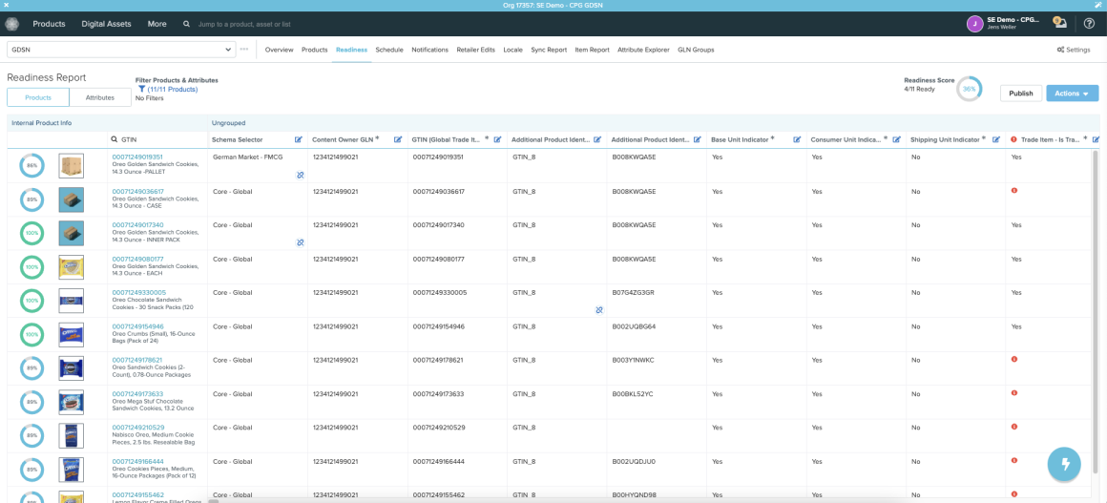Open the help question mark icon
The width and height of the screenshot is (1107, 503).
coord(1090,24)
